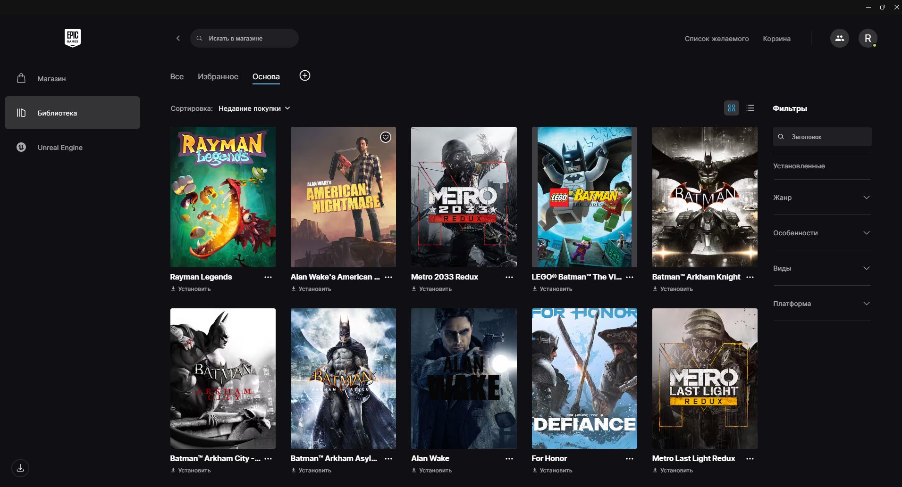Install Batman Arkham Knight

(673, 289)
